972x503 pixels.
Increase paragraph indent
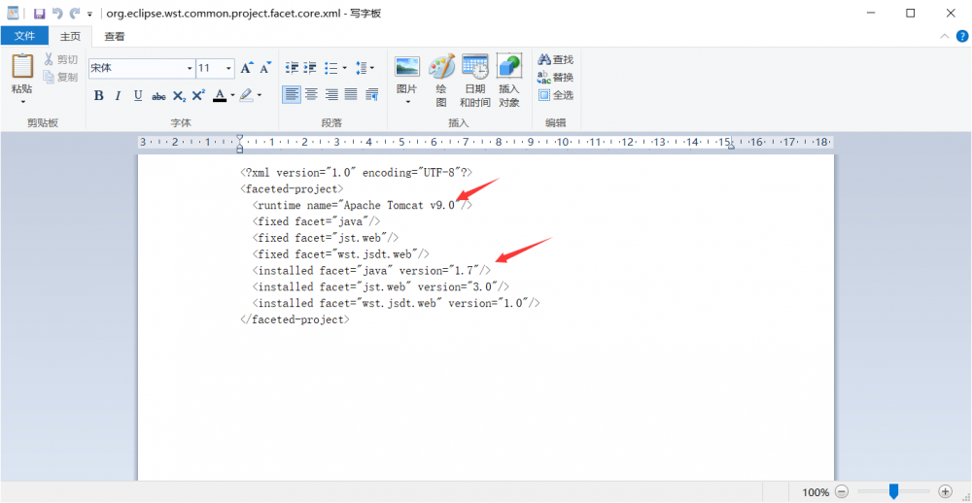click(310, 68)
